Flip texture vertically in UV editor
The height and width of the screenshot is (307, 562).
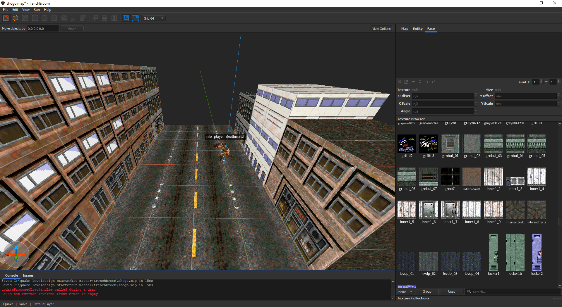pos(420,82)
